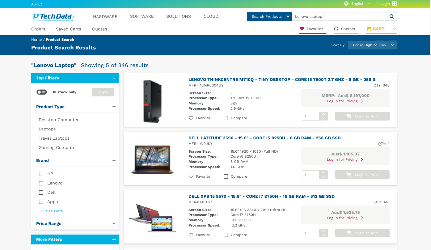Image resolution: width=431 pixels, height=250 pixels.
Task: Click the Lenovo ThinkCentre tiny desktop image
Action: tap(152, 101)
